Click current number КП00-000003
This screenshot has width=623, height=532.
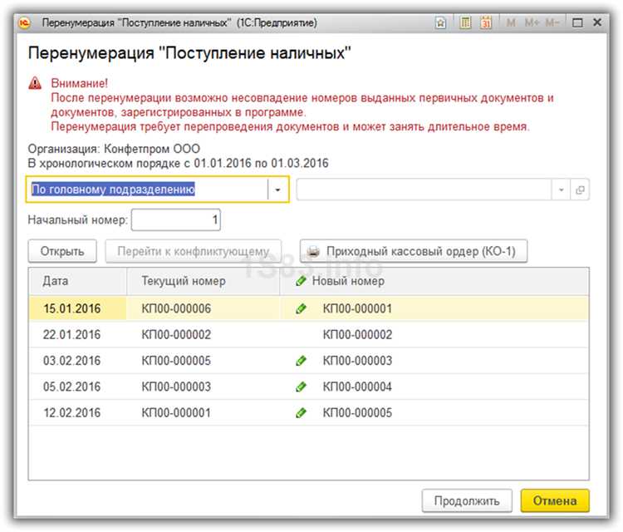click(x=176, y=387)
